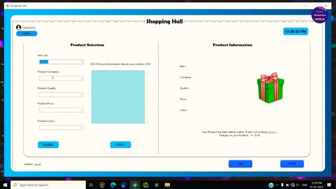This screenshot has height=189, width=336.
Task: Click the microphone icon in system tray
Action: 282,185
